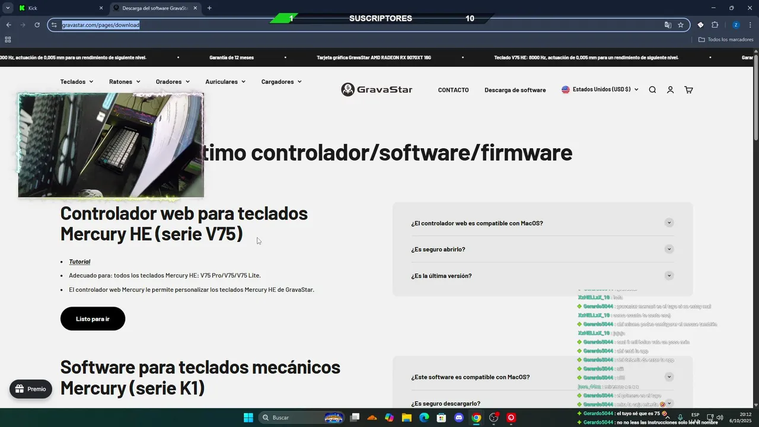Open 'Todos los marcadores' bookmarks folder

726,39
